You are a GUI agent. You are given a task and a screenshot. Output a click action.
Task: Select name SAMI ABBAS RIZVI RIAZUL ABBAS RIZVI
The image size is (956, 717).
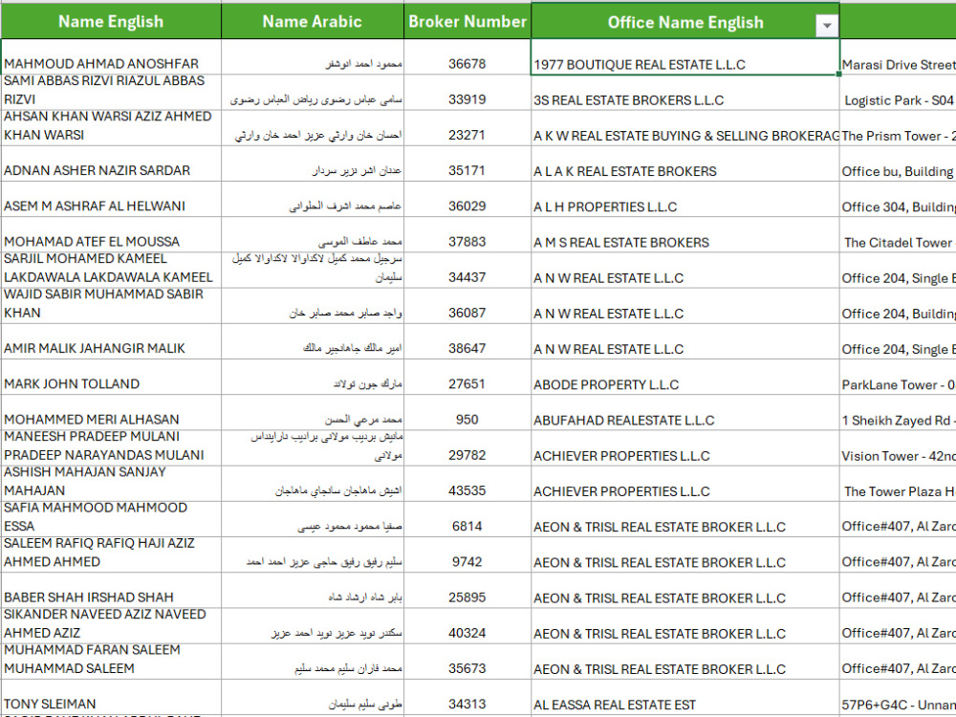[111, 93]
